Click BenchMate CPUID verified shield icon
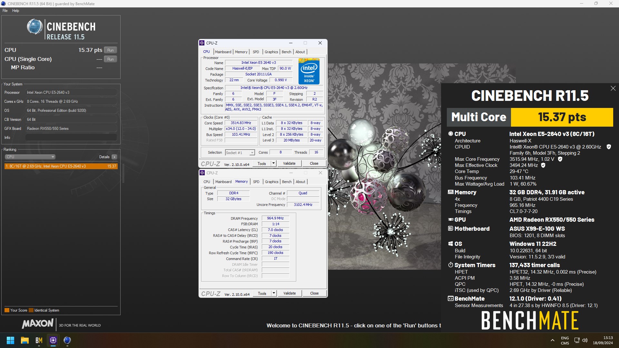Screen dimensions: 619x348 click(x=609, y=147)
